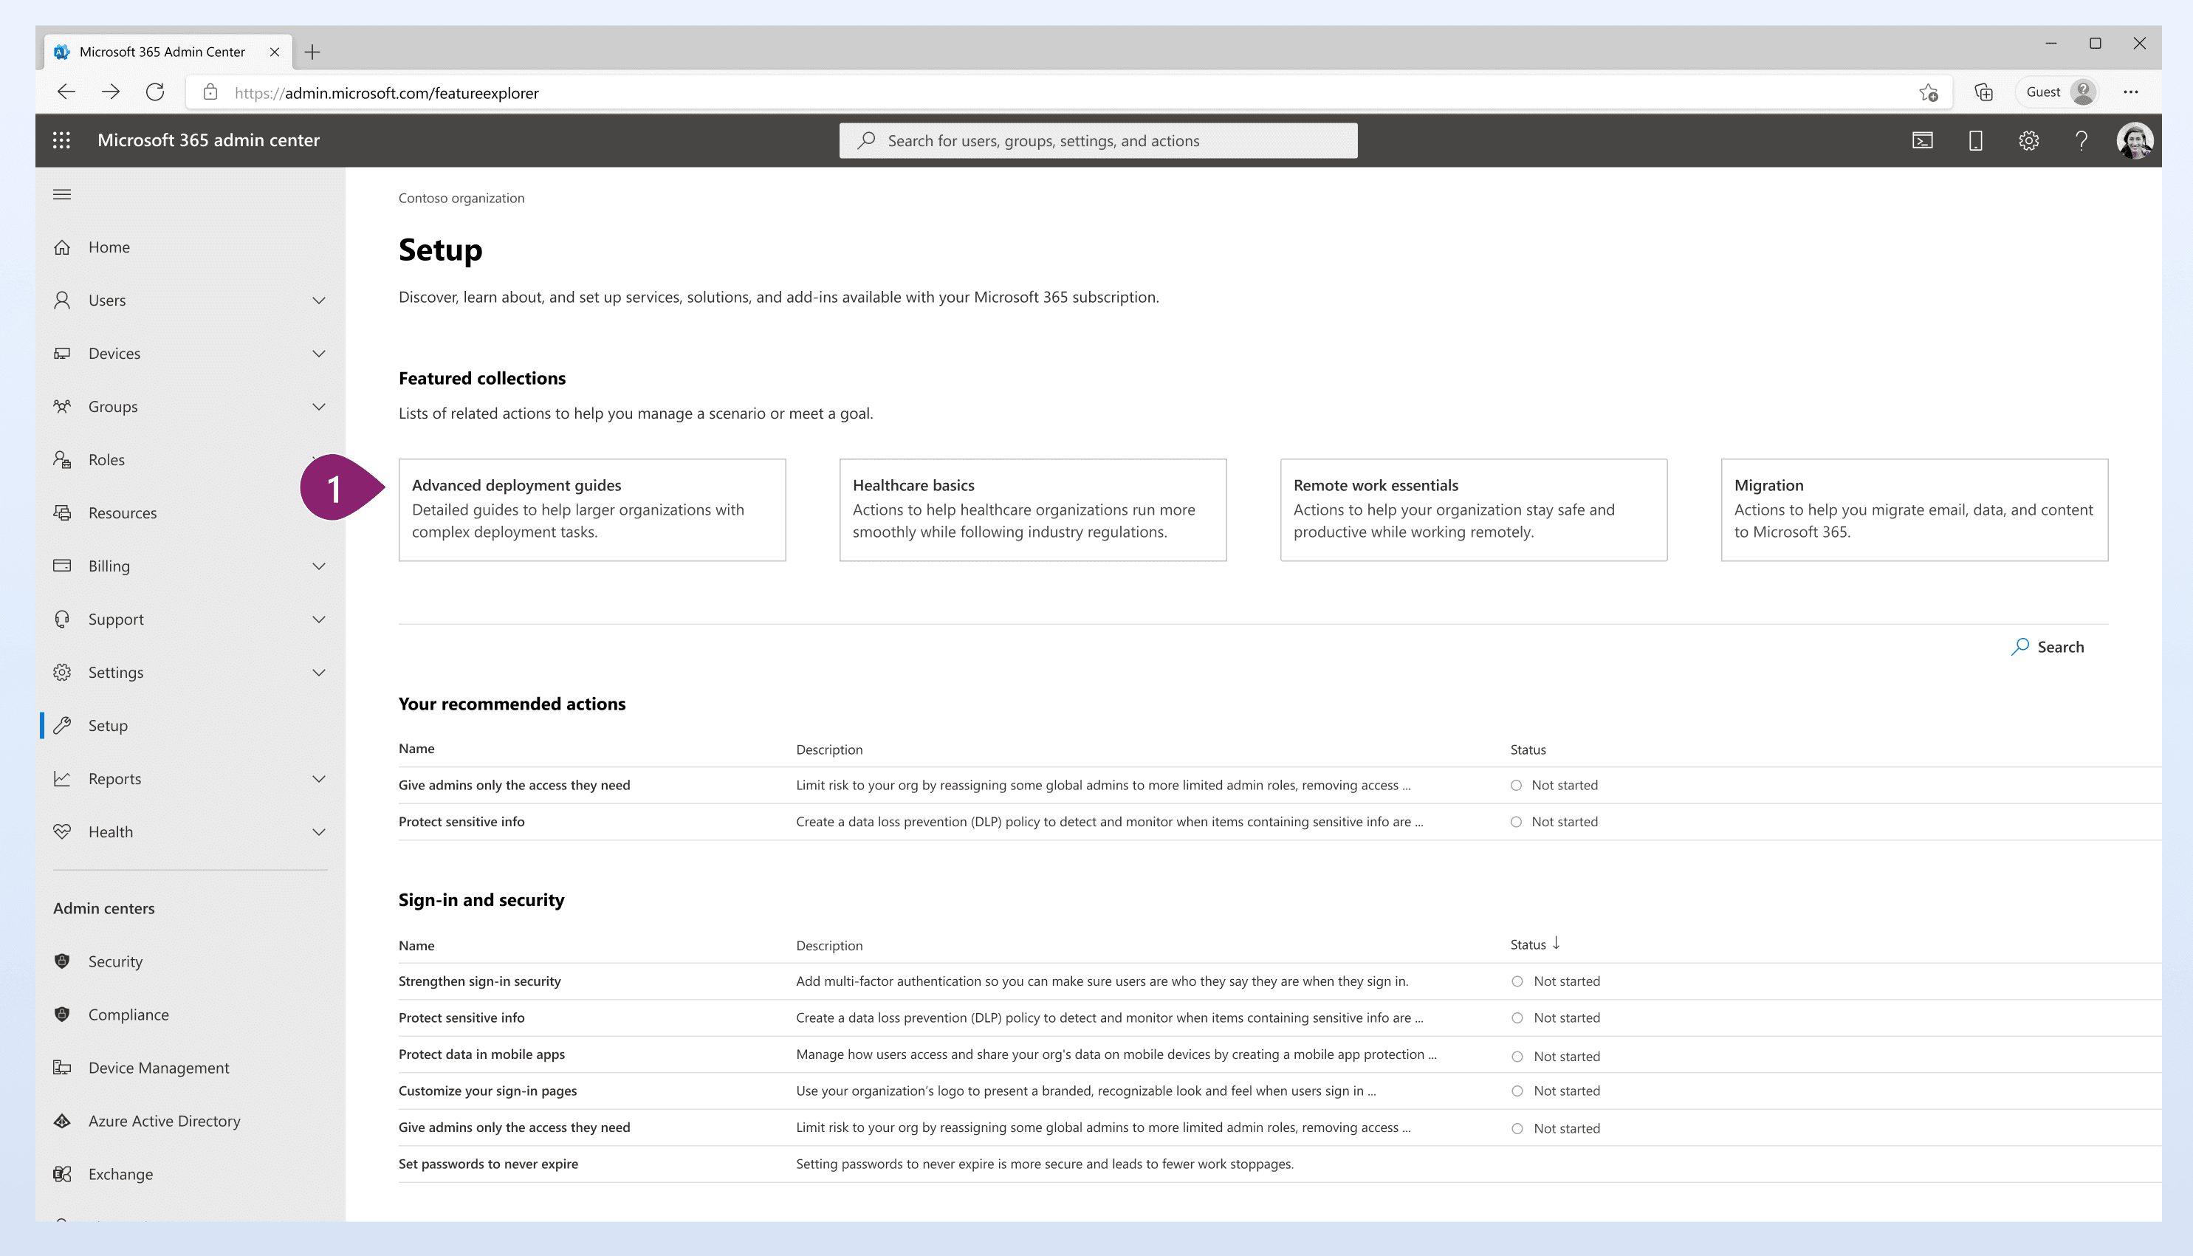2193x1256 pixels.
Task: Open the app launcher waffle icon
Action: [x=61, y=140]
